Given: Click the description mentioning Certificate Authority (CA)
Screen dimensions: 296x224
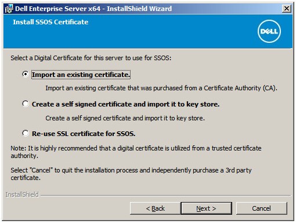Looking at the screenshot, I should (161, 88).
